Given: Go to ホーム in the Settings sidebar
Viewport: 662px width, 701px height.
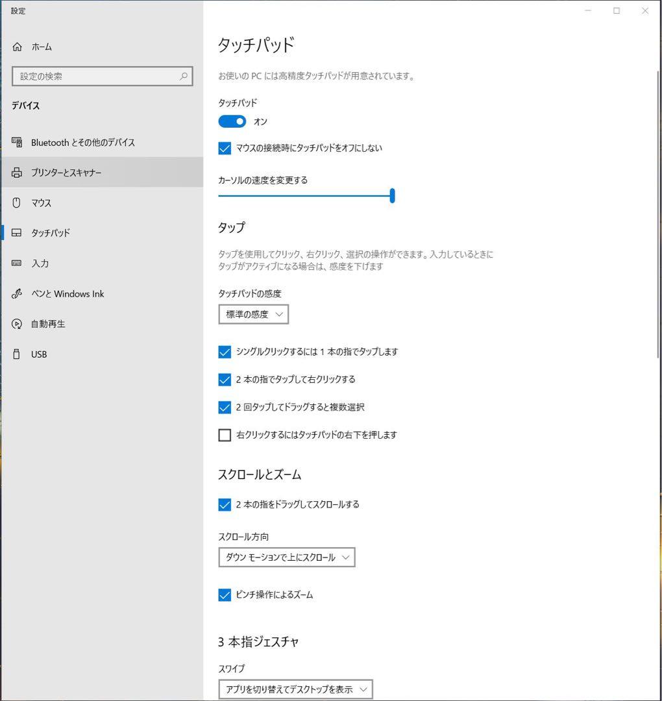Looking at the screenshot, I should [39, 46].
